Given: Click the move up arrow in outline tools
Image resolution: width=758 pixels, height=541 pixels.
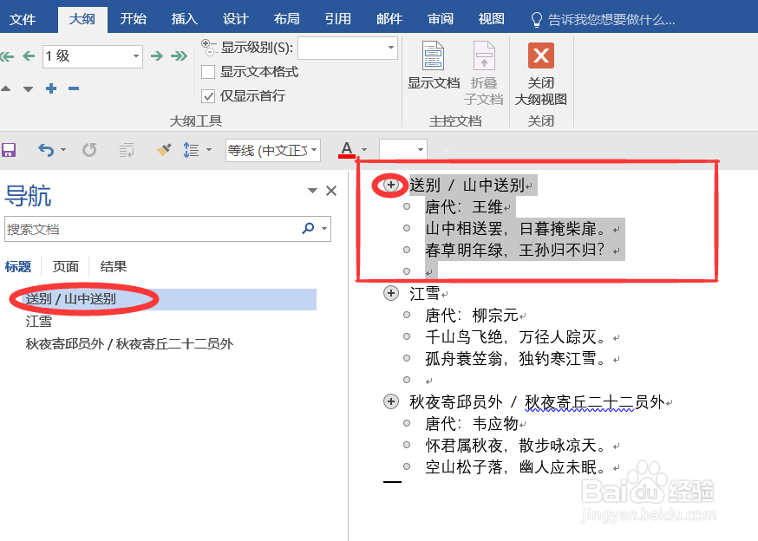Looking at the screenshot, I should [7, 88].
